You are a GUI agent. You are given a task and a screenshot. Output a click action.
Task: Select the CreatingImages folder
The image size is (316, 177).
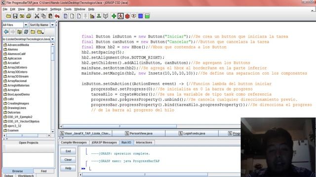click(x=16, y=104)
